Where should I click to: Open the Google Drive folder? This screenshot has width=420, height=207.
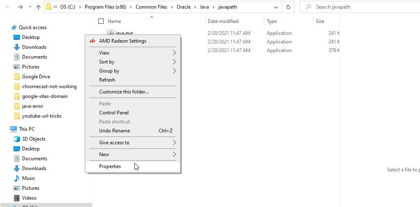36,77
